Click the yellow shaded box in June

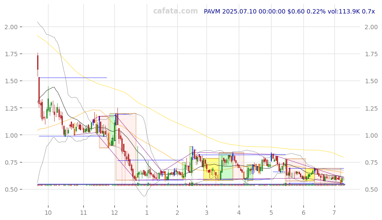point(310,175)
